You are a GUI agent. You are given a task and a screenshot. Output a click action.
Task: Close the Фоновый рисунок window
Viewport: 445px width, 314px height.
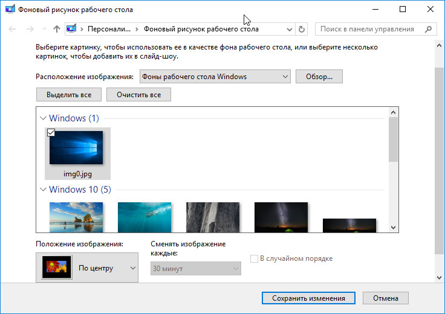(x=430, y=9)
